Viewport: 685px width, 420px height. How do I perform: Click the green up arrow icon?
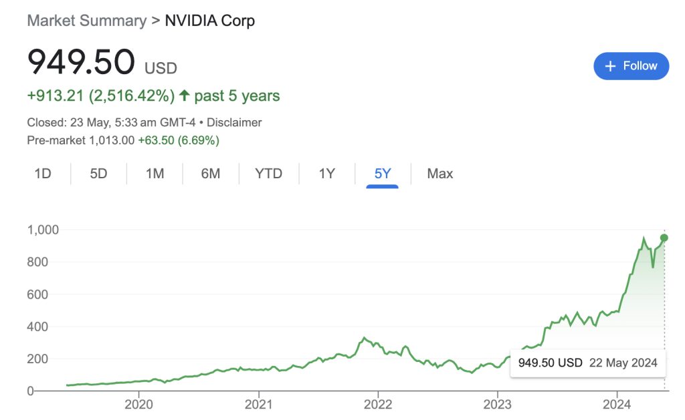[185, 95]
